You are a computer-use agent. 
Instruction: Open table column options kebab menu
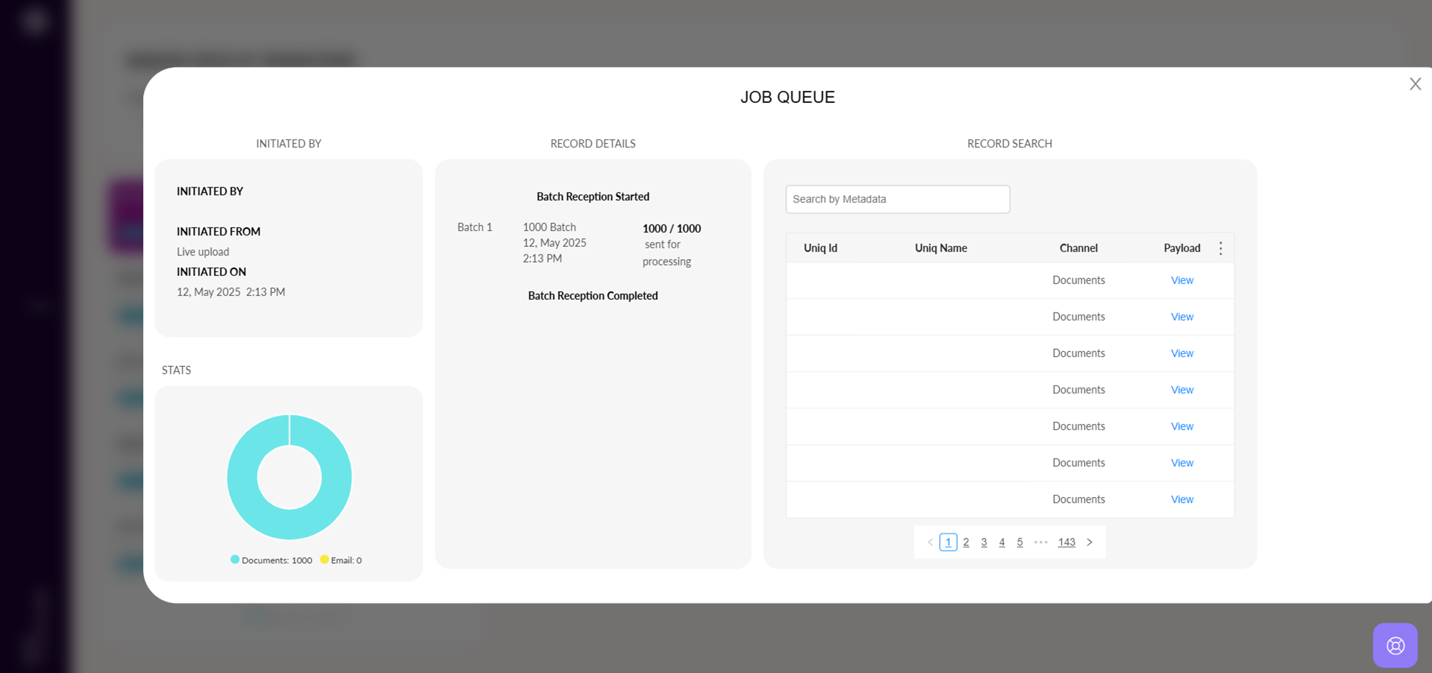1221,248
